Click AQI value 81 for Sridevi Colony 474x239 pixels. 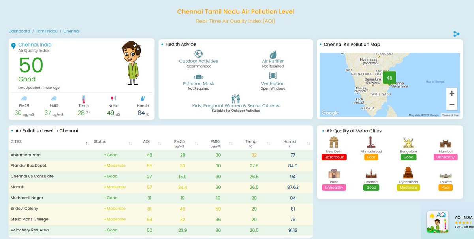point(149,209)
